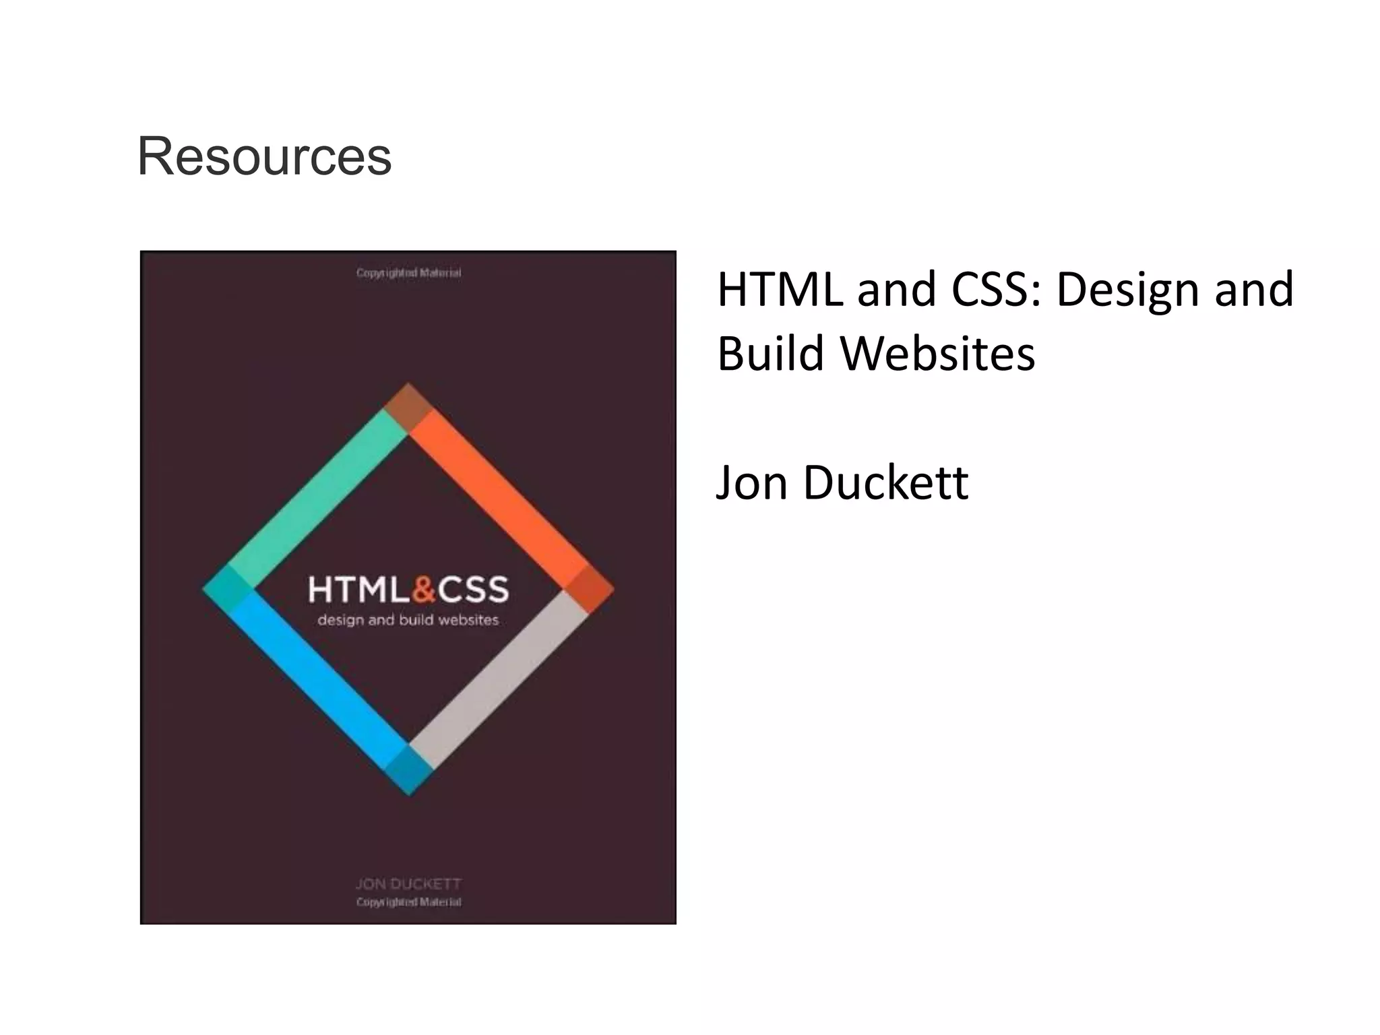This screenshot has height=1035, width=1380.
Task: Click the Jon Duckett author text on the right
Action: [x=842, y=482]
